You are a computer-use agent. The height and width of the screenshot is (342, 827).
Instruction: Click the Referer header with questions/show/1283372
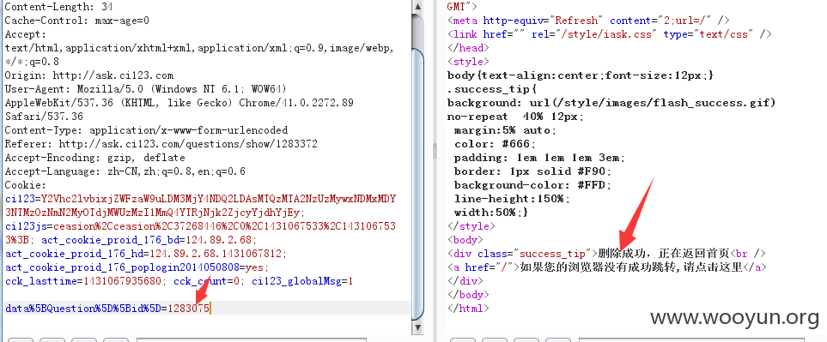click(161, 144)
